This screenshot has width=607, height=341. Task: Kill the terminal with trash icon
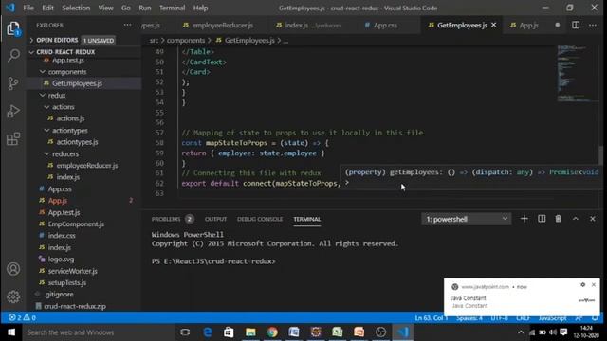point(559,219)
